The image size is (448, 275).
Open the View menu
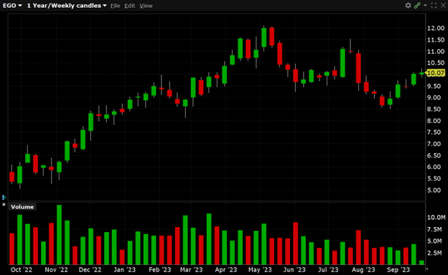pyautogui.click(x=146, y=6)
